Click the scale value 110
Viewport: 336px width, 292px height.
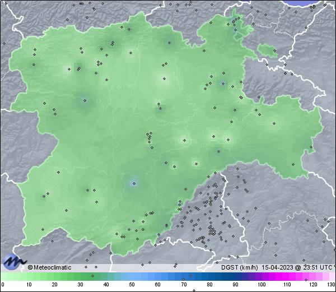pos(287,285)
